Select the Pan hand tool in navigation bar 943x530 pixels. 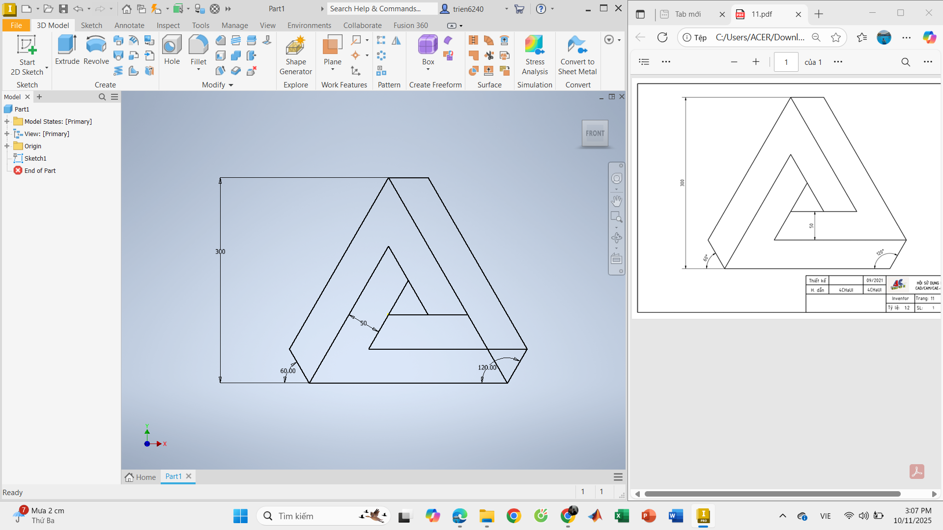(x=616, y=201)
